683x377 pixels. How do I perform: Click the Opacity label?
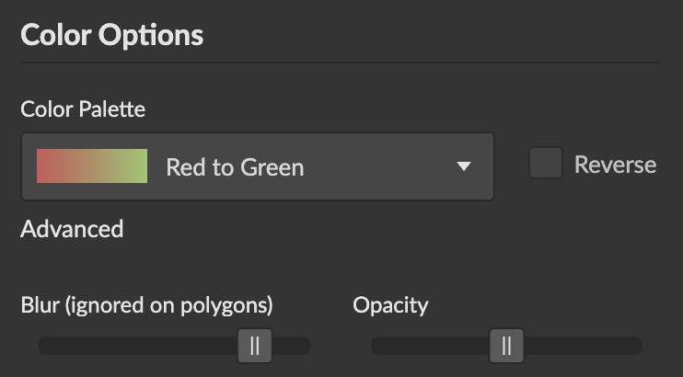click(390, 304)
